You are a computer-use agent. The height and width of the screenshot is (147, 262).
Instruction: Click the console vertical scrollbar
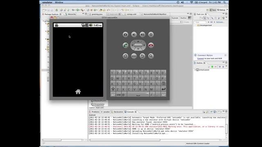[226, 129]
